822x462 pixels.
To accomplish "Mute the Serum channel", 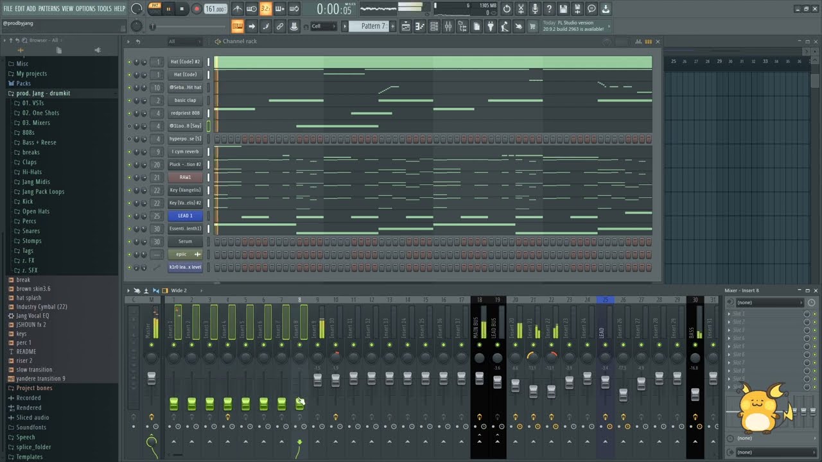I will click(129, 242).
